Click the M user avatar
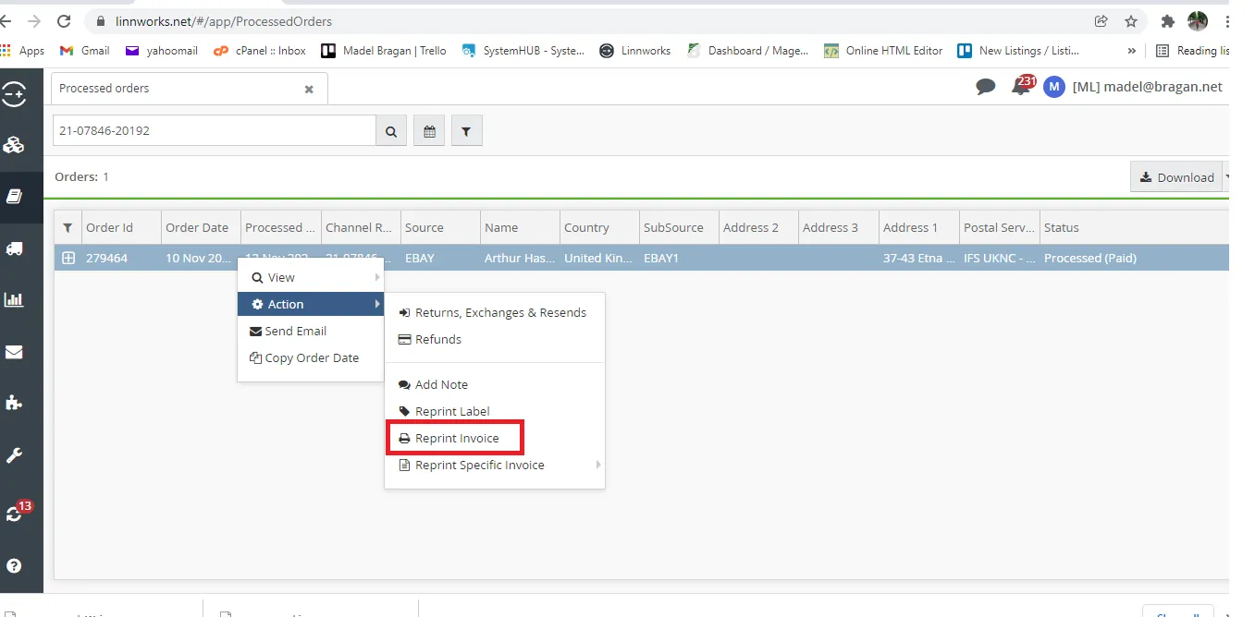This screenshot has height=617, width=1255. 1053,87
